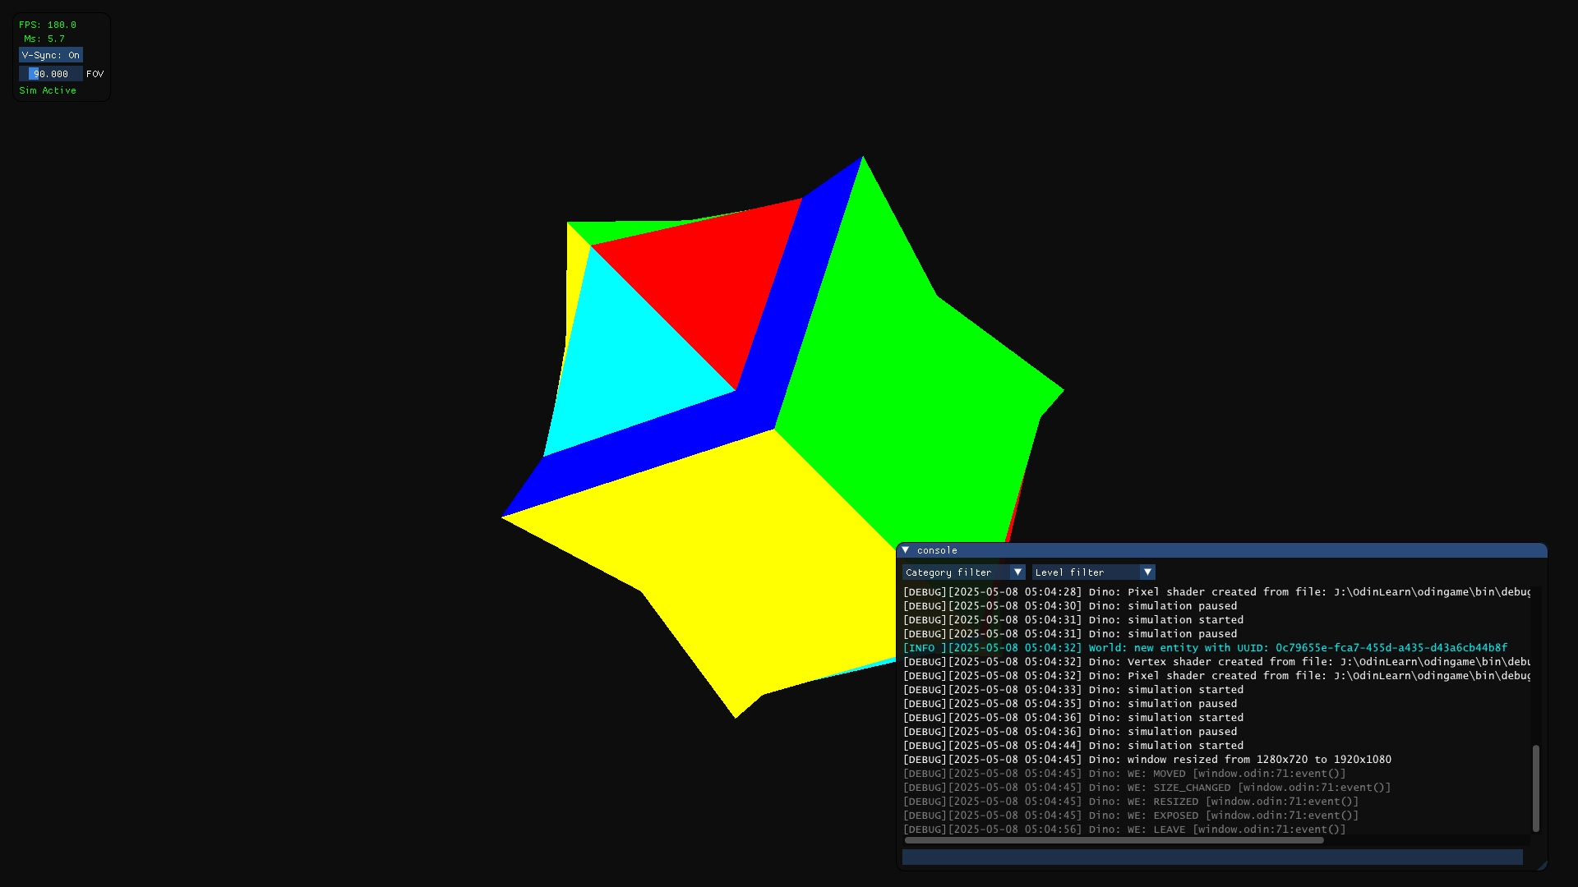This screenshot has height=887, width=1578.
Task: Open the Level filter dropdown arrow
Action: (1147, 572)
